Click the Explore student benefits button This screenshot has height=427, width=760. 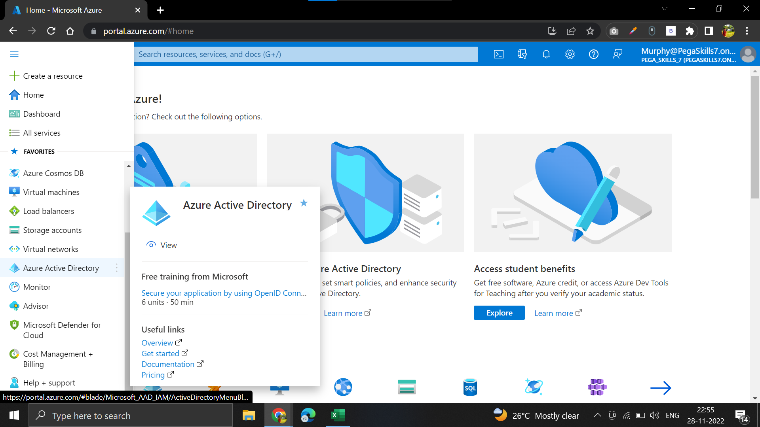pos(499,313)
